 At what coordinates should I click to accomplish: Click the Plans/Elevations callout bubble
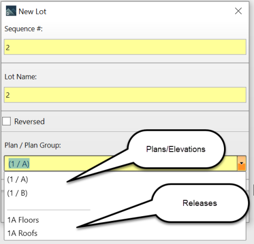pos(176,149)
